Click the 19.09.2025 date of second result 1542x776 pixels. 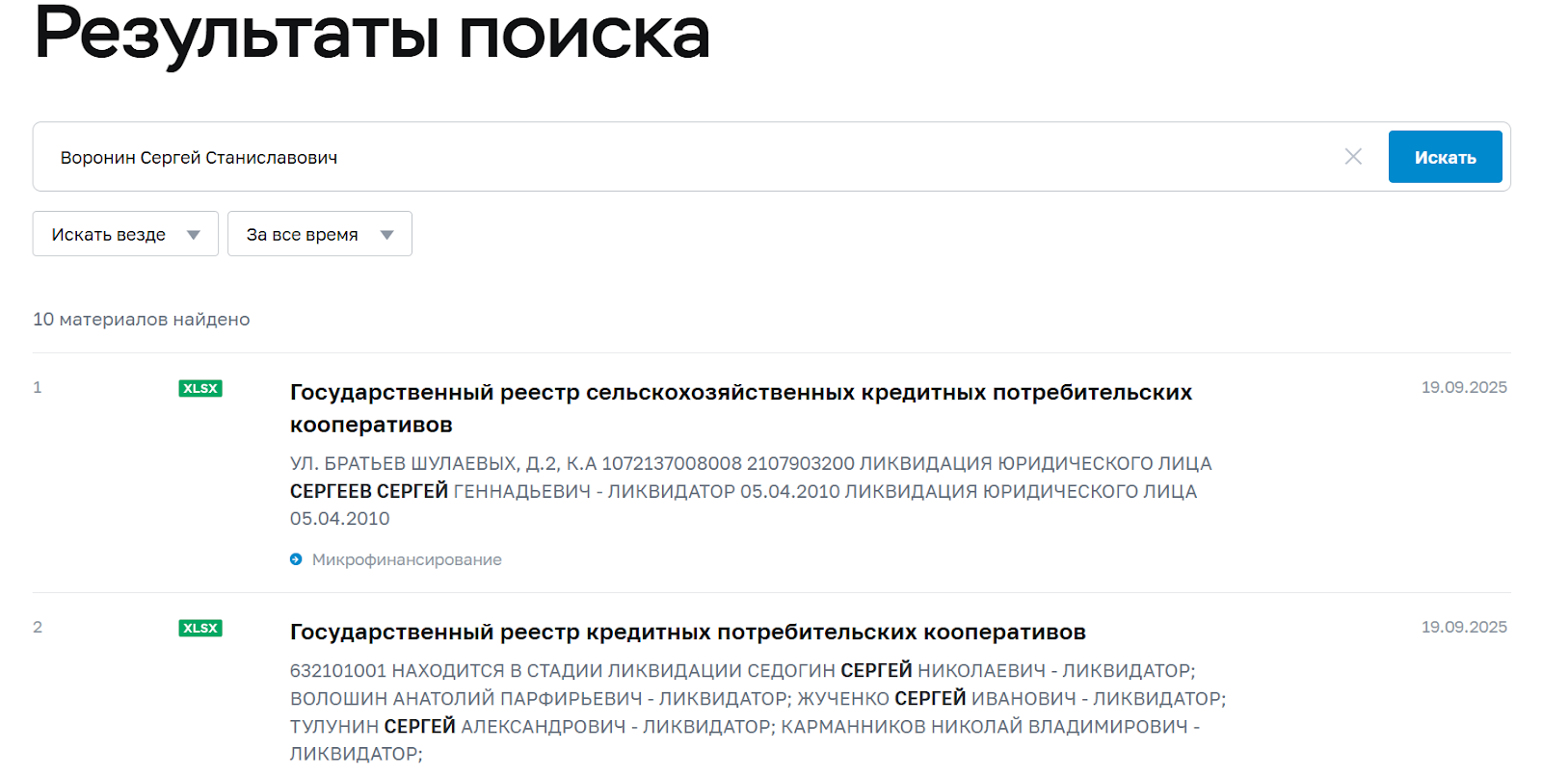[x=1463, y=627]
